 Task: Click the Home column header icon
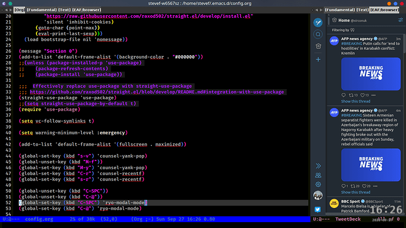334,20
